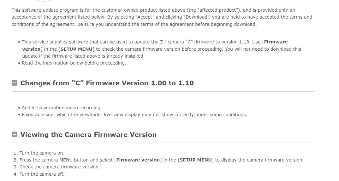
Task: Select the "Added slow-motion video recording" bullet
Action: 62,108
